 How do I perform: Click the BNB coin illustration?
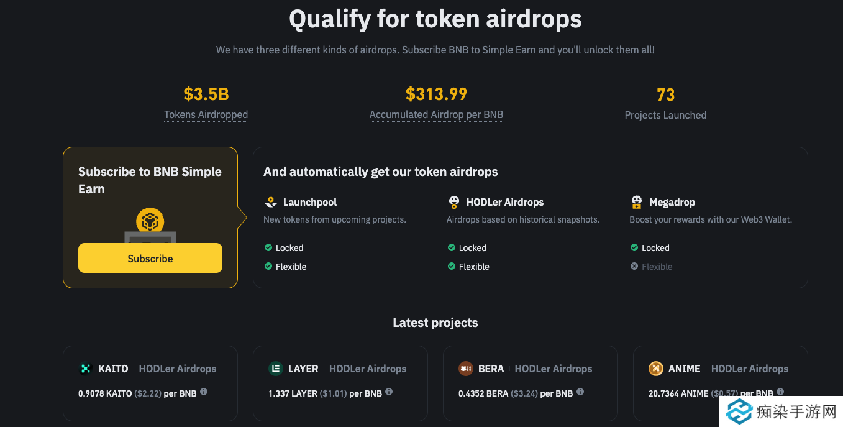(150, 221)
